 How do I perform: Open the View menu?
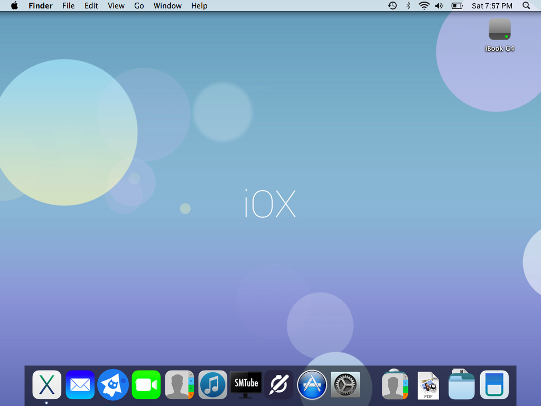[116, 5]
